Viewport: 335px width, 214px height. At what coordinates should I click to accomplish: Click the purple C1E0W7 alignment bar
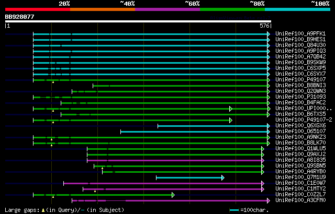pyautogui.click(x=163, y=184)
